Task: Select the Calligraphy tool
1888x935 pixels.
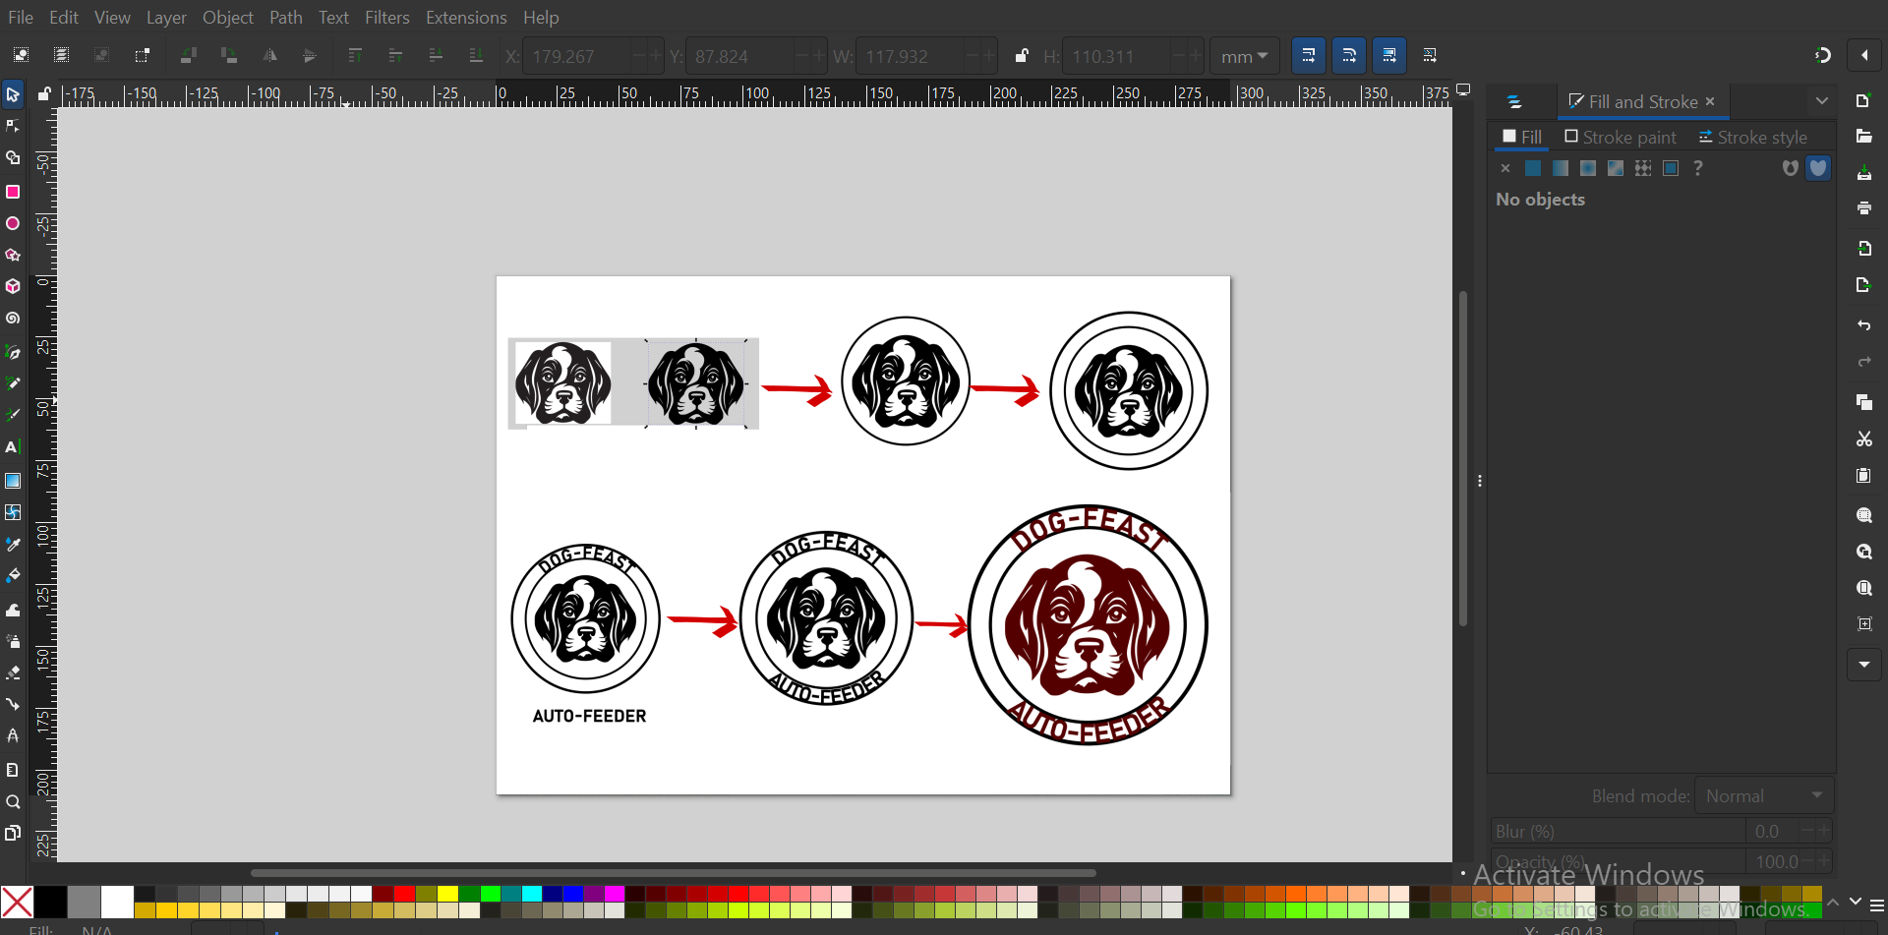Action: [13, 415]
